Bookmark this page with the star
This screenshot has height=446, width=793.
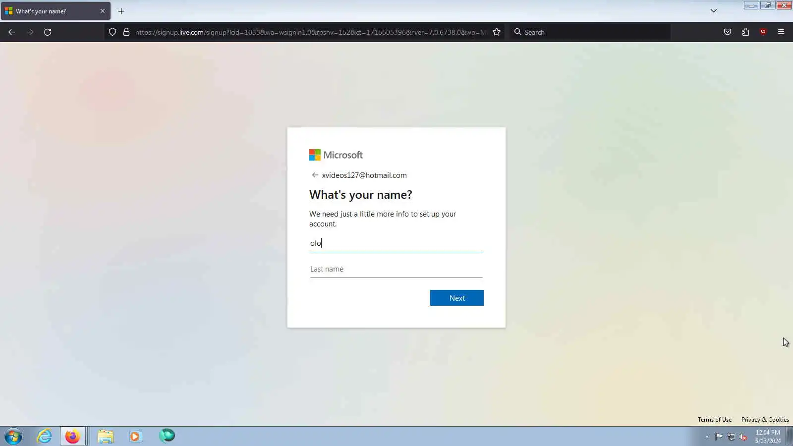[x=497, y=32]
